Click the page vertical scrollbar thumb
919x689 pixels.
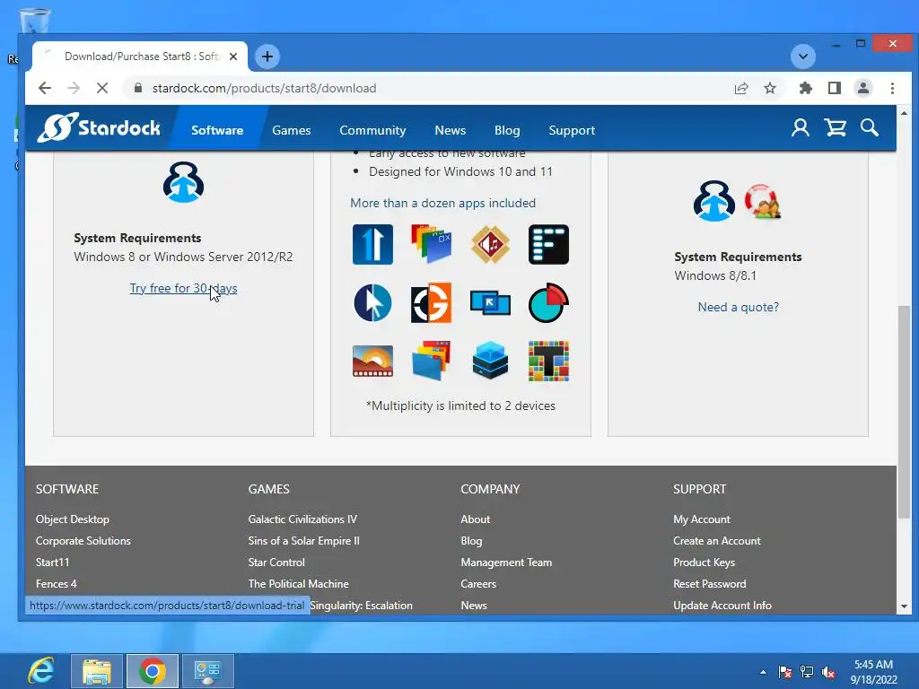coord(904,411)
